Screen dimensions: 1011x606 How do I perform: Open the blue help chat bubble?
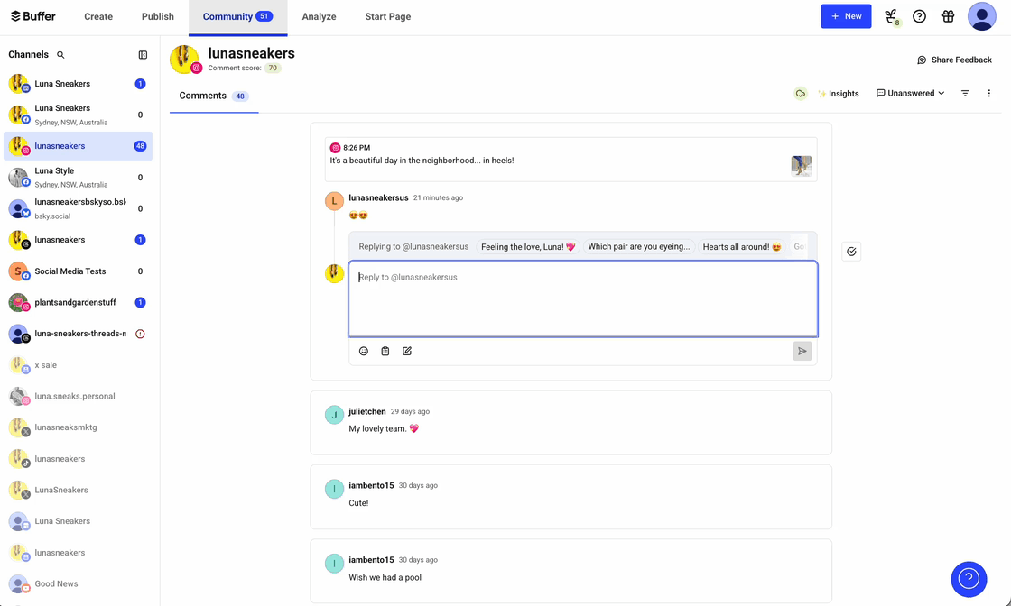click(x=969, y=579)
